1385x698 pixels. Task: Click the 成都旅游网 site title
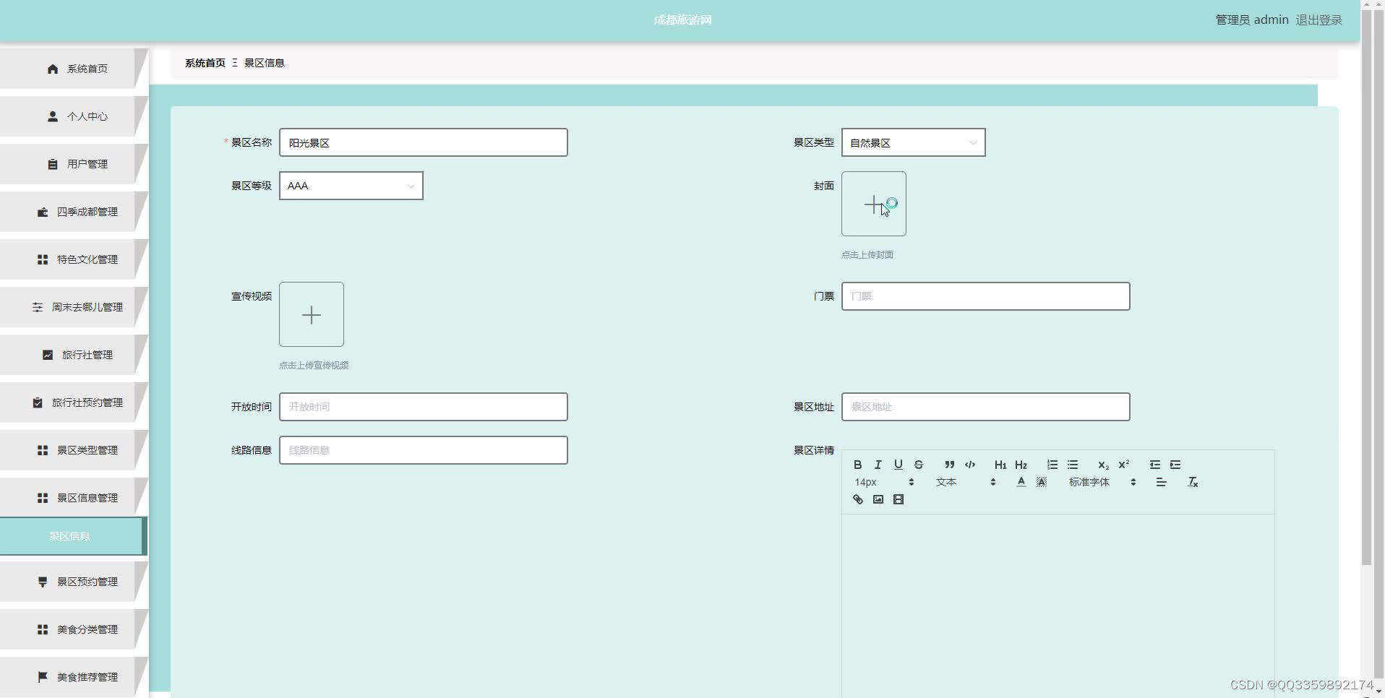coord(682,20)
